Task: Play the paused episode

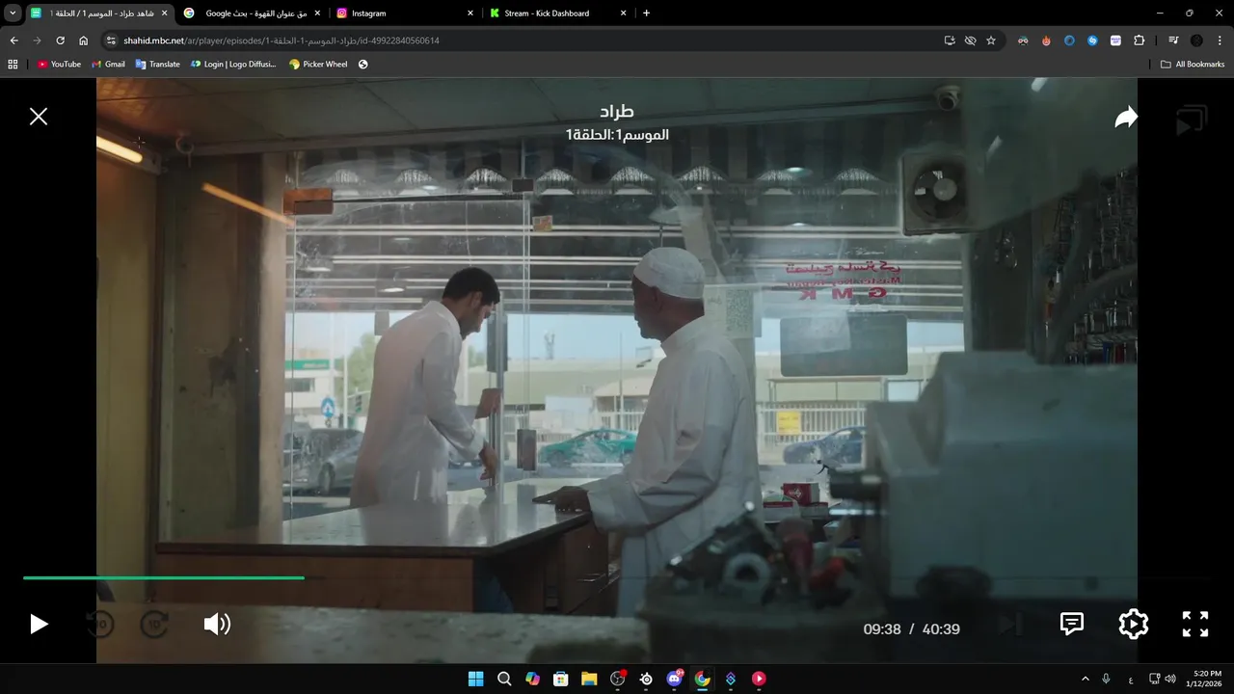Action: [39, 624]
